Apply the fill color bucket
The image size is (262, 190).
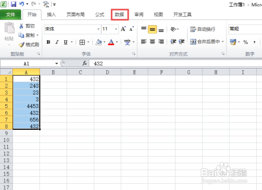99,42
